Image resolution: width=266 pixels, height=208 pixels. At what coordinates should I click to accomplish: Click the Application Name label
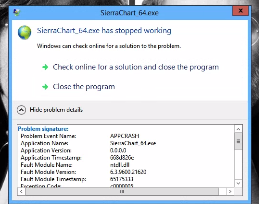point(44,143)
